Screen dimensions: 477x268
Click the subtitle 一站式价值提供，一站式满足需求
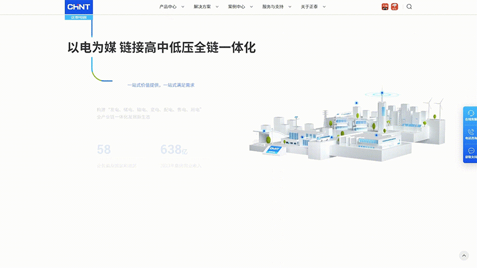coord(161,85)
